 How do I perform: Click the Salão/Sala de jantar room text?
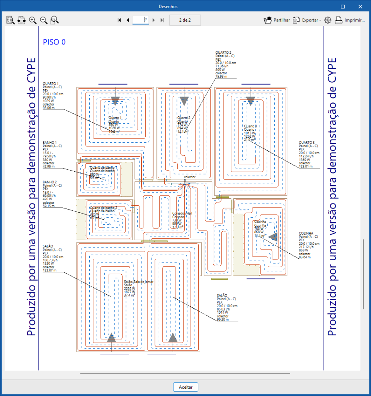(139, 288)
